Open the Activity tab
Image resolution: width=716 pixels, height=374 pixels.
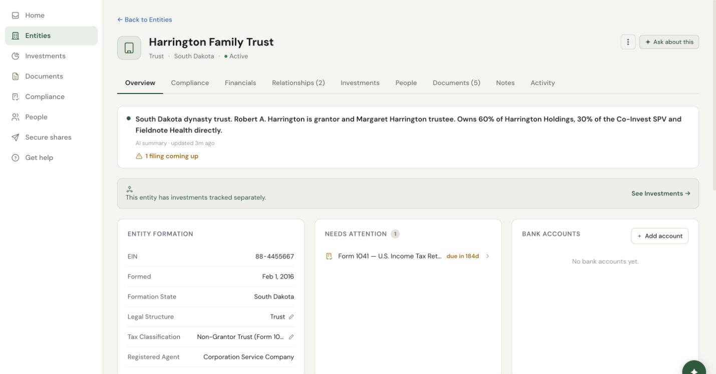[x=543, y=83]
